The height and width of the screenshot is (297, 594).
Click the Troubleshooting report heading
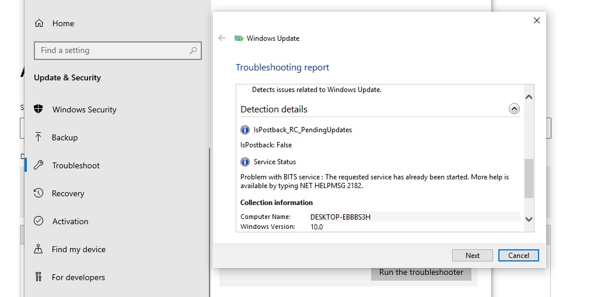(x=282, y=67)
